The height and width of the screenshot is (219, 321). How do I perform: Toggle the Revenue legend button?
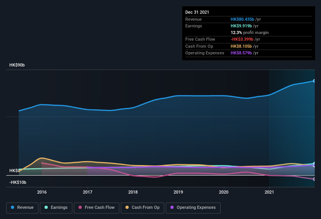(x=22, y=208)
